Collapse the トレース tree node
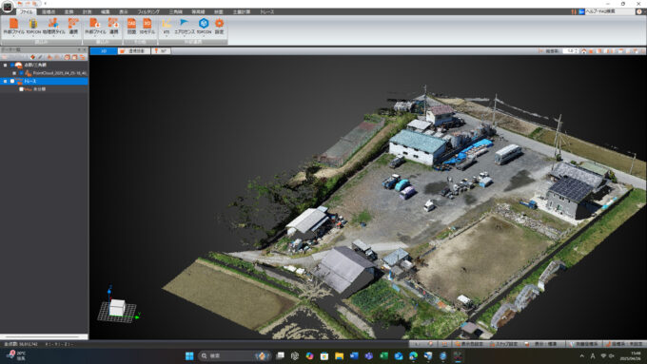The image size is (647, 364). [5, 81]
